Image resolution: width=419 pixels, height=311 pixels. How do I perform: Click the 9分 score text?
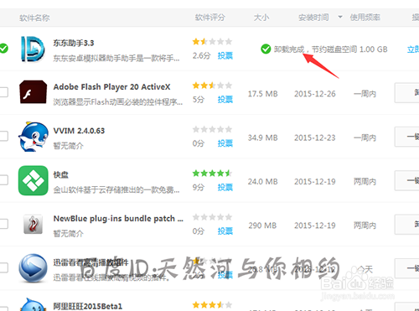click(x=199, y=187)
